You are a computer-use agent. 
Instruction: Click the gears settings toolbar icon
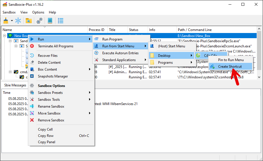(39, 21)
